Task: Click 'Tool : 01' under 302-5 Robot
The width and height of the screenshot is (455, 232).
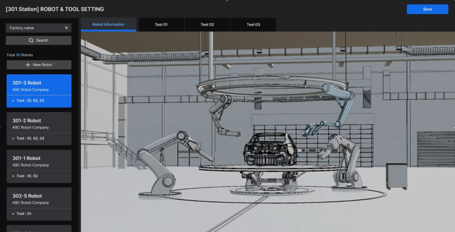Action: click(24, 214)
